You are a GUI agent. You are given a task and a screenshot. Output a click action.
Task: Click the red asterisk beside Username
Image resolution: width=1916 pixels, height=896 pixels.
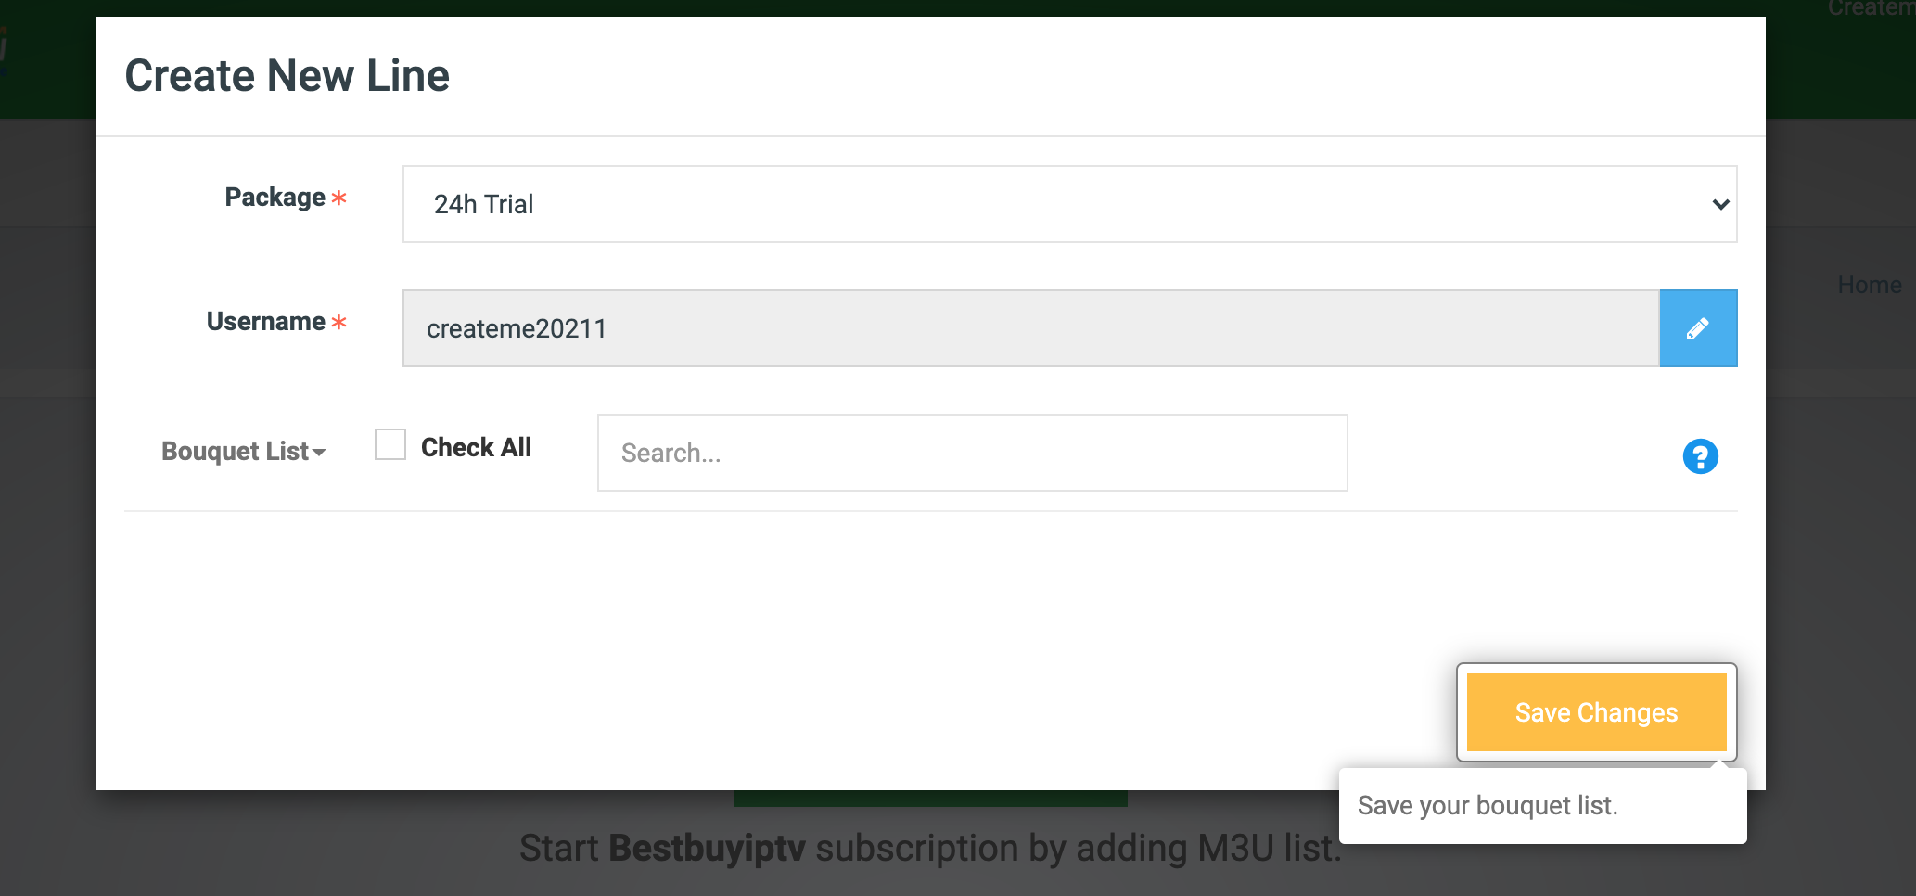click(339, 323)
